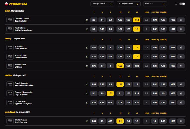
Task: Open statistics icon for Warta Poznań match
Action: pyautogui.click(x=181, y=121)
